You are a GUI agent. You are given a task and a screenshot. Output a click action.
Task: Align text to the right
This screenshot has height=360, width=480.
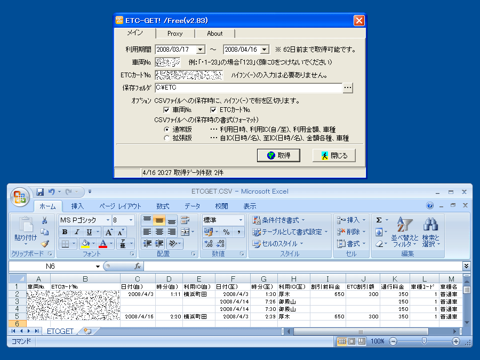tap(171, 232)
